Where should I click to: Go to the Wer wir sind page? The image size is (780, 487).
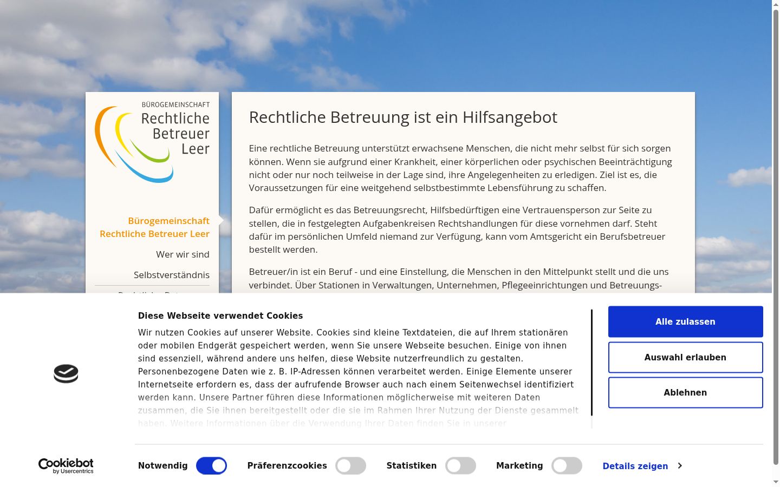pyautogui.click(x=183, y=254)
